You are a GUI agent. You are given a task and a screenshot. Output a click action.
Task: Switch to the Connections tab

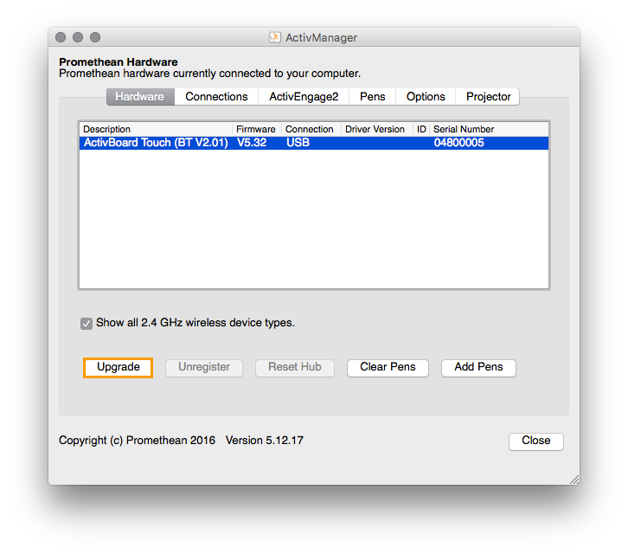pyautogui.click(x=216, y=97)
